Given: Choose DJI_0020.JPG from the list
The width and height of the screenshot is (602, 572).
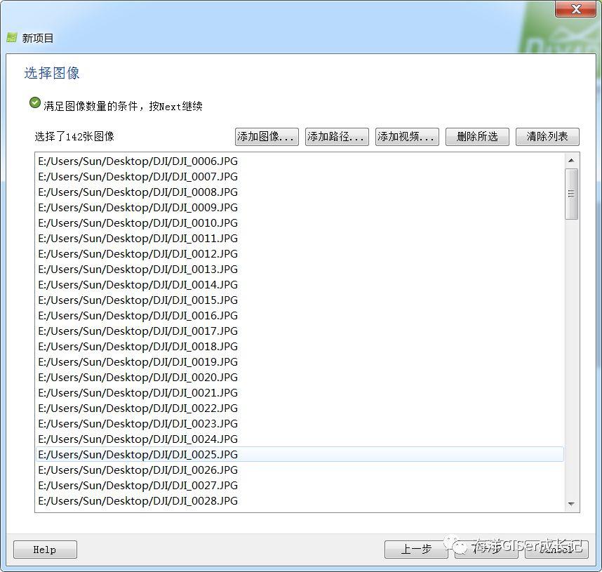Looking at the screenshot, I should pyautogui.click(x=138, y=377).
